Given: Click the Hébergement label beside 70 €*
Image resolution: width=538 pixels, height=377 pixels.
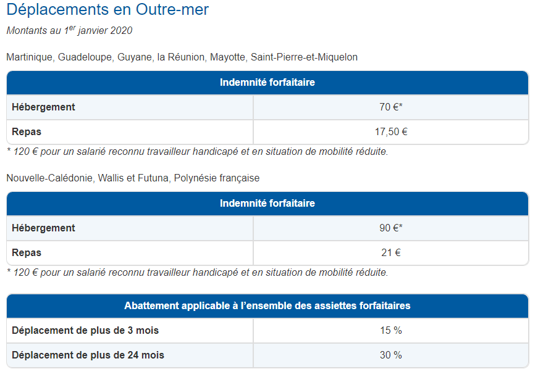Looking at the screenshot, I should [x=43, y=107].
